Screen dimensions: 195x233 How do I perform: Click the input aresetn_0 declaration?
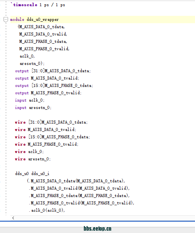click(x=33, y=107)
